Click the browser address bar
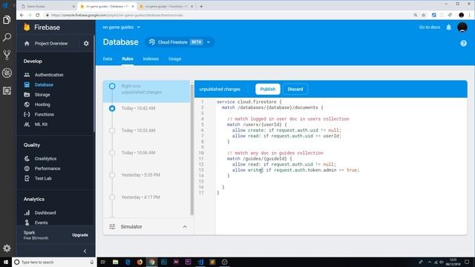This screenshot has width=475, height=267. pyautogui.click(x=229, y=15)
